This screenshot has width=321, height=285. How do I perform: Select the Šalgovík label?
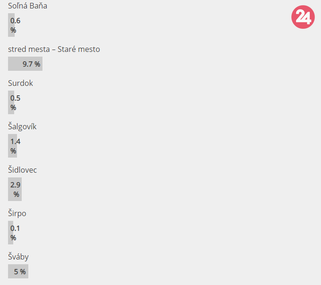click(x=22, y=126)
